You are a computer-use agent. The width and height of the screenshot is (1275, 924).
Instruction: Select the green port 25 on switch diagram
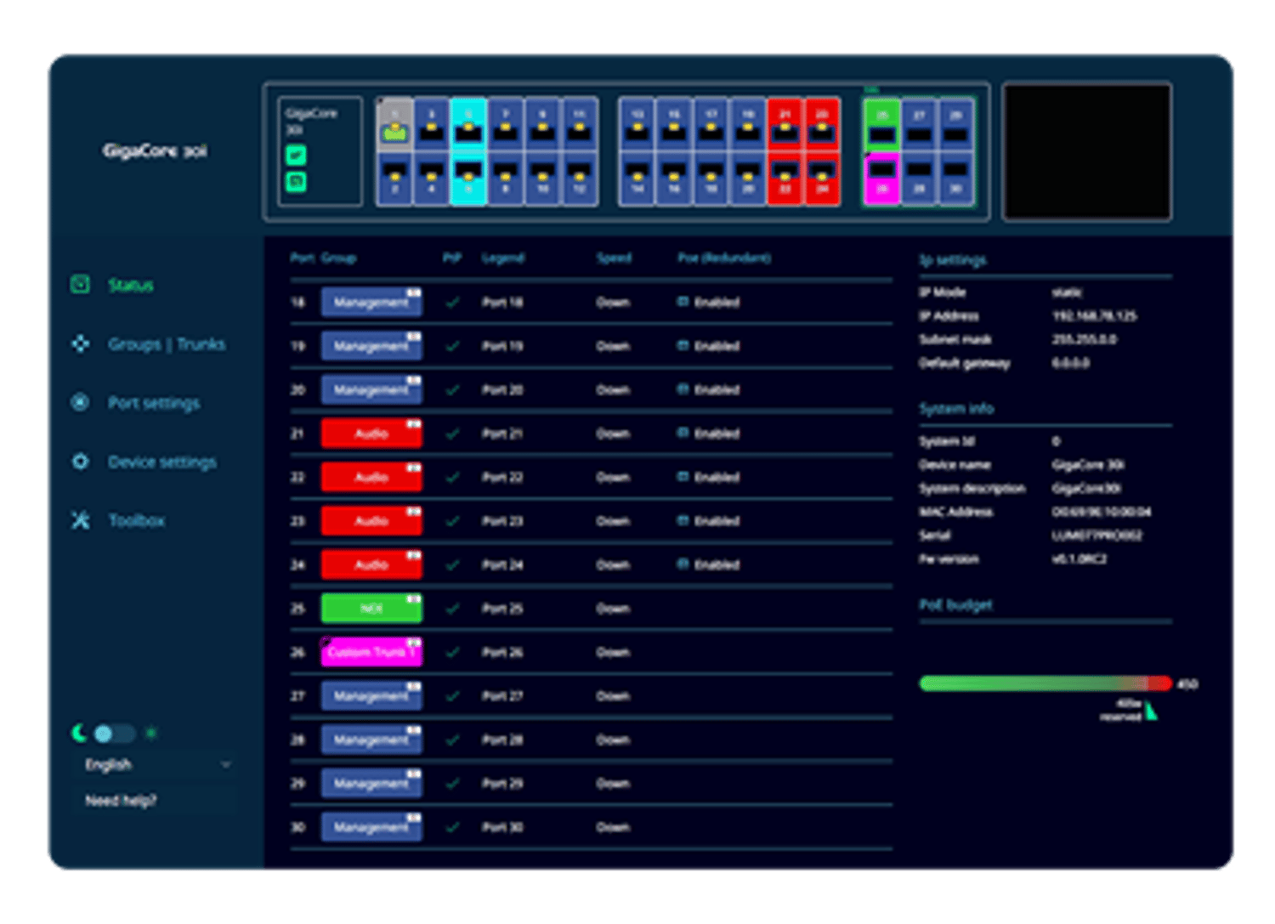[882, 124]
